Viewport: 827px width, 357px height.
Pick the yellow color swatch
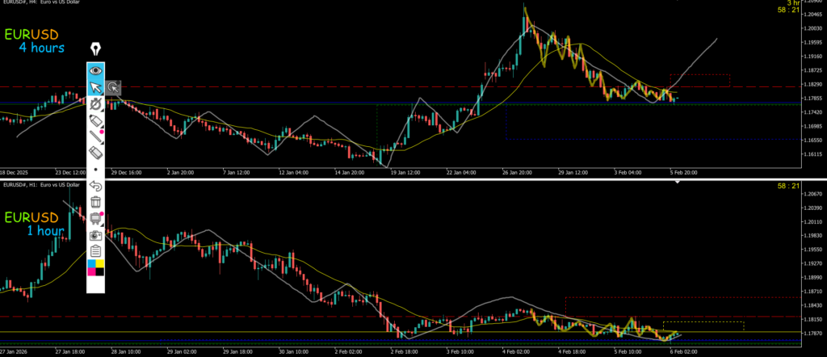tap(100, 263)
